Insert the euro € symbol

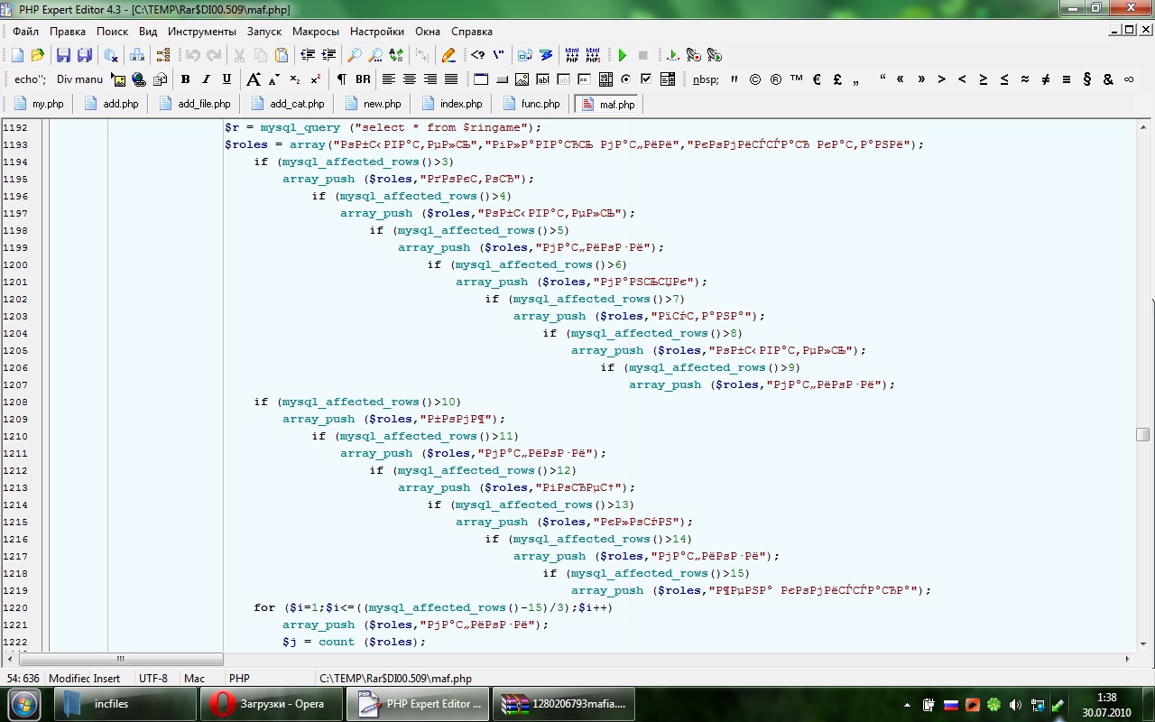[x=817, y=79]
